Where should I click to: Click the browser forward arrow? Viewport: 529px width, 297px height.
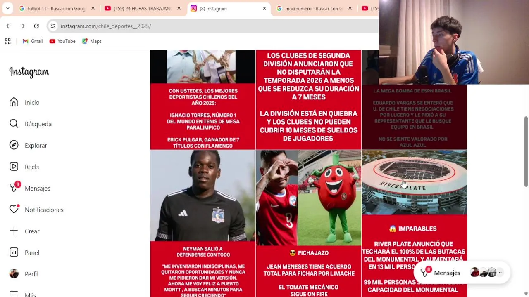[22, 26]
